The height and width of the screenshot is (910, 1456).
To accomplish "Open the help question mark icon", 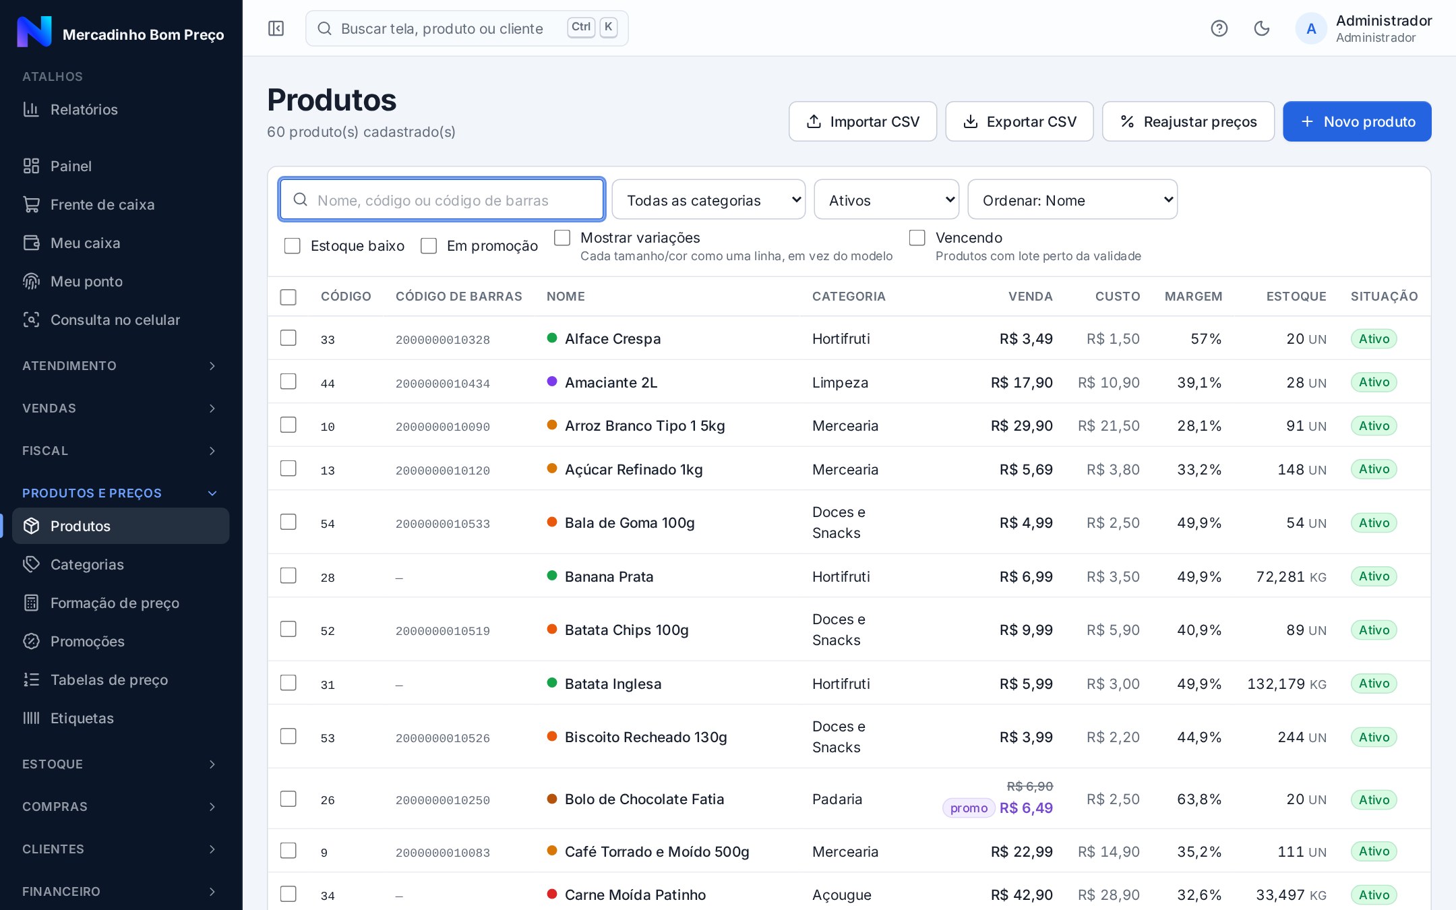I will [1219, 28].
